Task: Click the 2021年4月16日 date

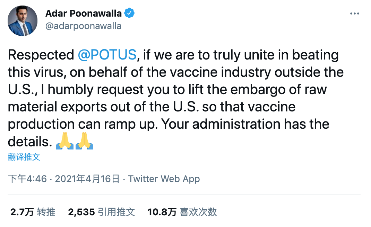Action: (x=87, y=179)
